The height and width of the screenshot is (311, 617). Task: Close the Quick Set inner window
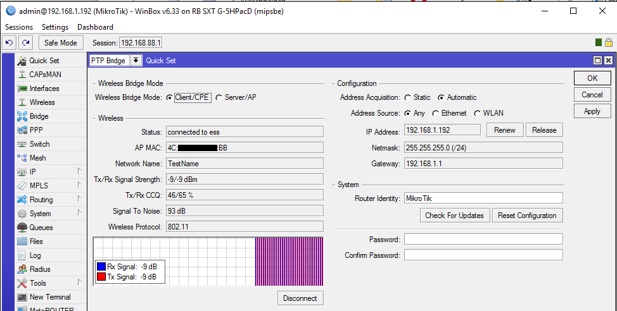click(608, 61)
